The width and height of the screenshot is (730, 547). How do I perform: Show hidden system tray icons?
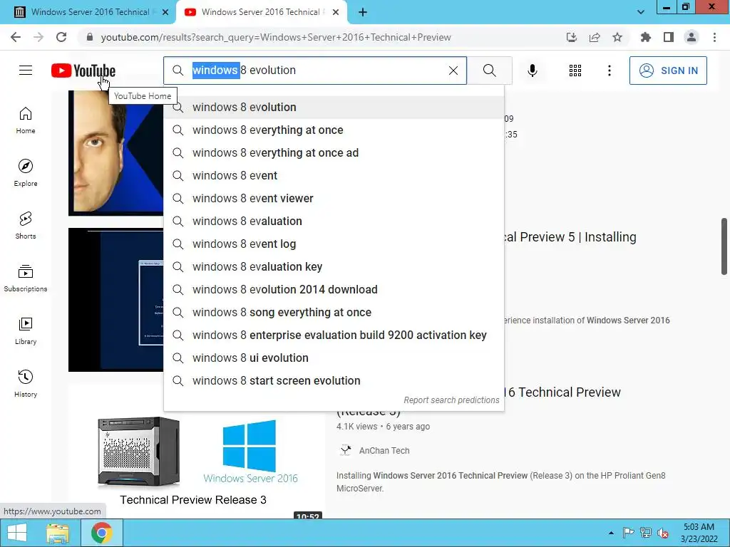tap(611, 533)
